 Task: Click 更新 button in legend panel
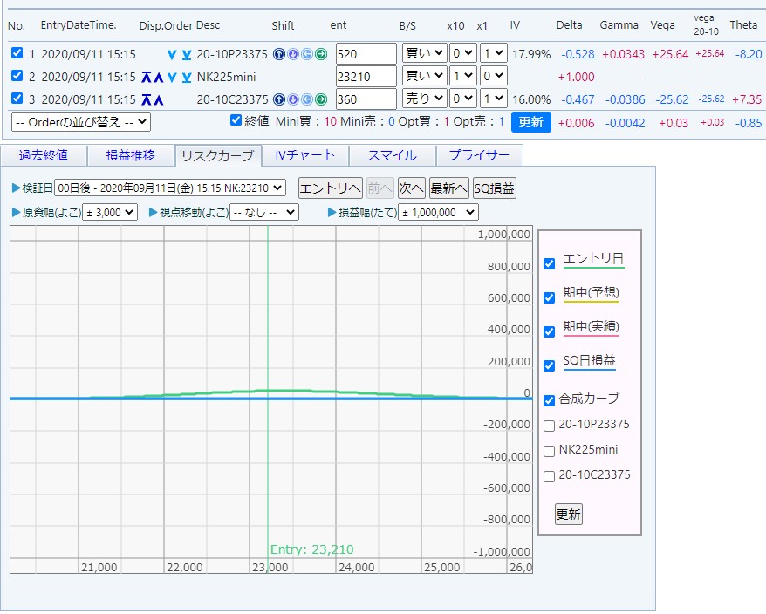569,515
